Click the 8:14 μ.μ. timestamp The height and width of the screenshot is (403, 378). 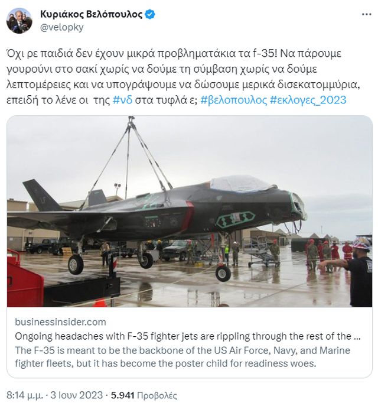25,395
